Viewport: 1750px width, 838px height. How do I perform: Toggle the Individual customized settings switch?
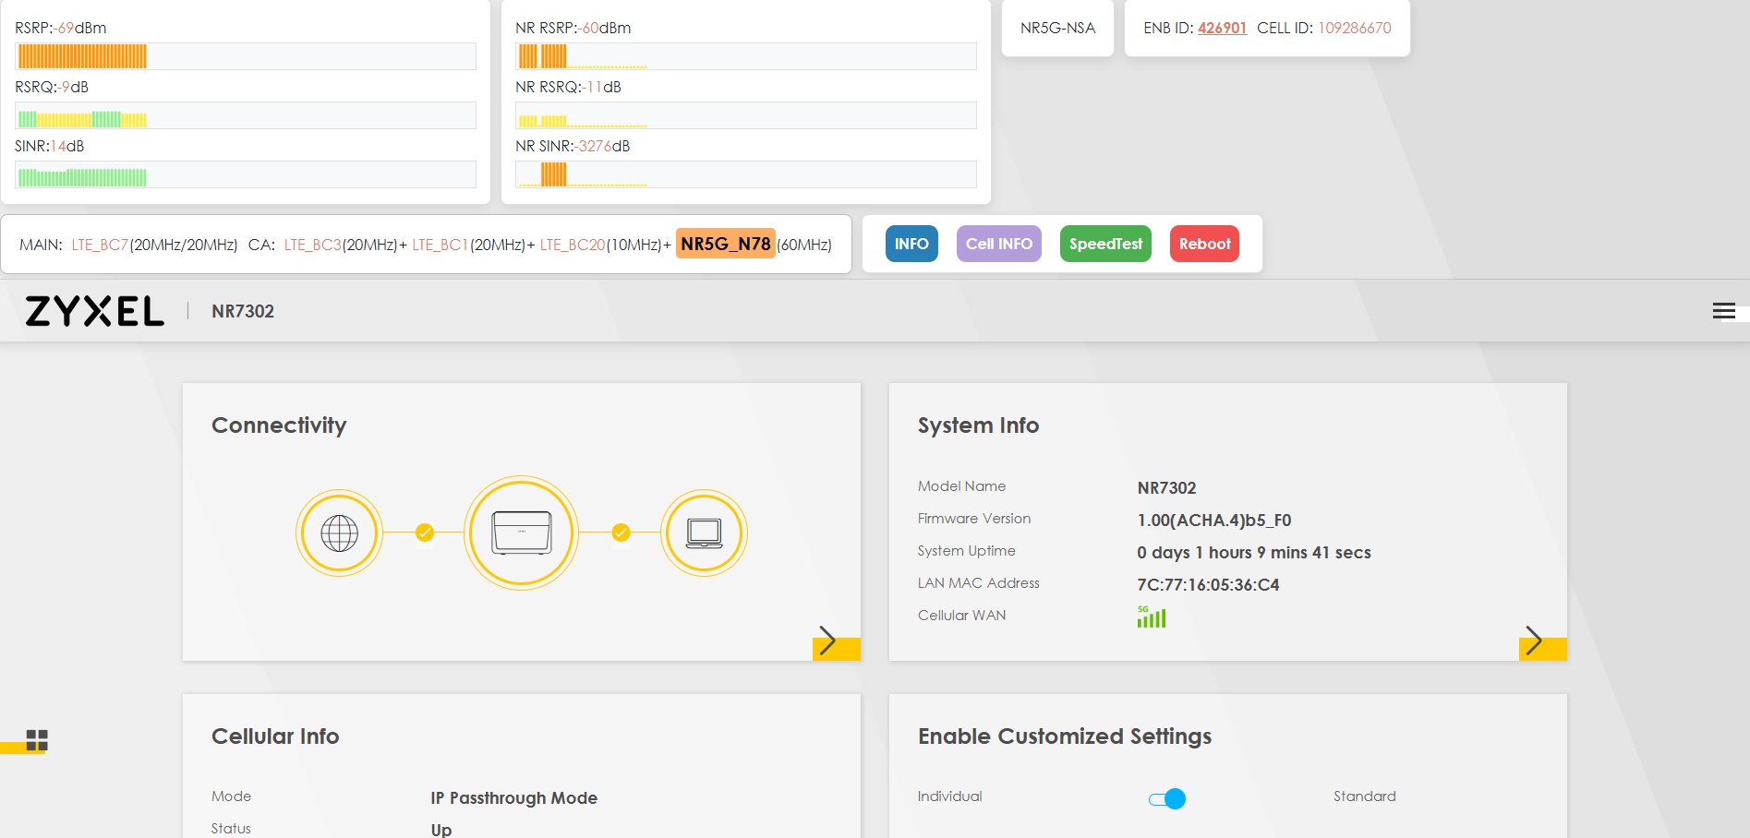(1167, 798)
